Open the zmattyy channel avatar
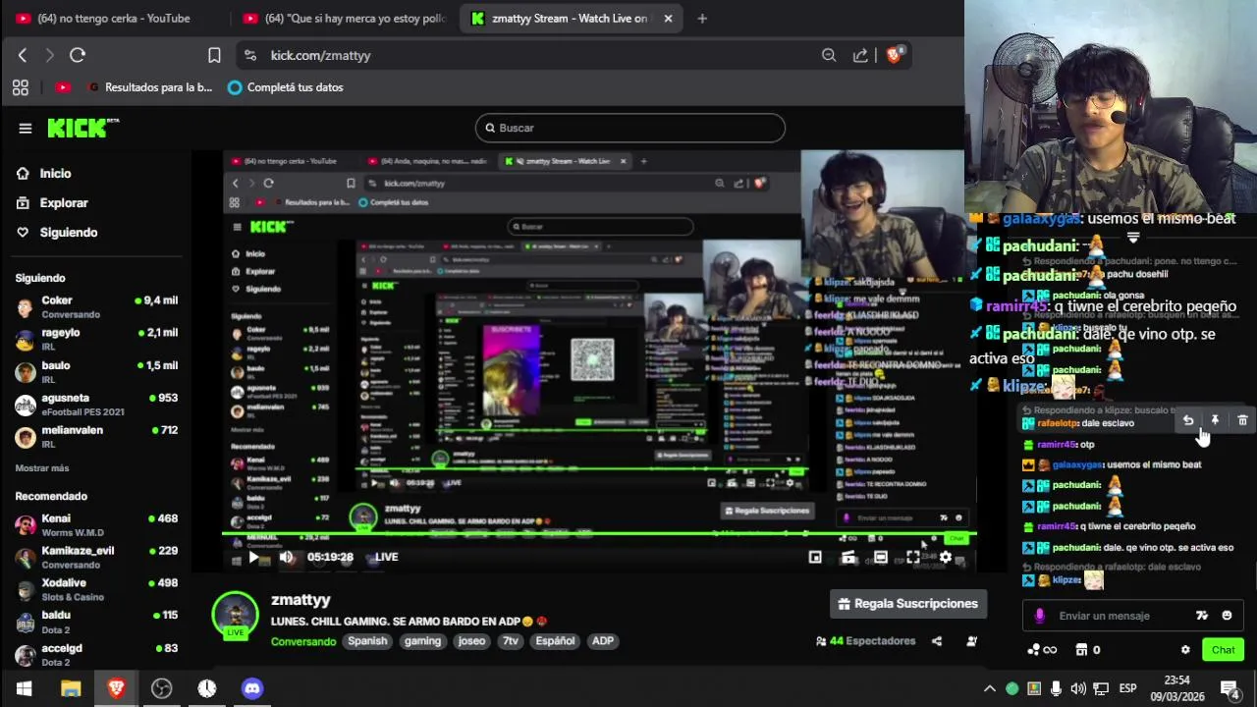Viewport: 1257px width, 707px height. (x=236, y=614)
